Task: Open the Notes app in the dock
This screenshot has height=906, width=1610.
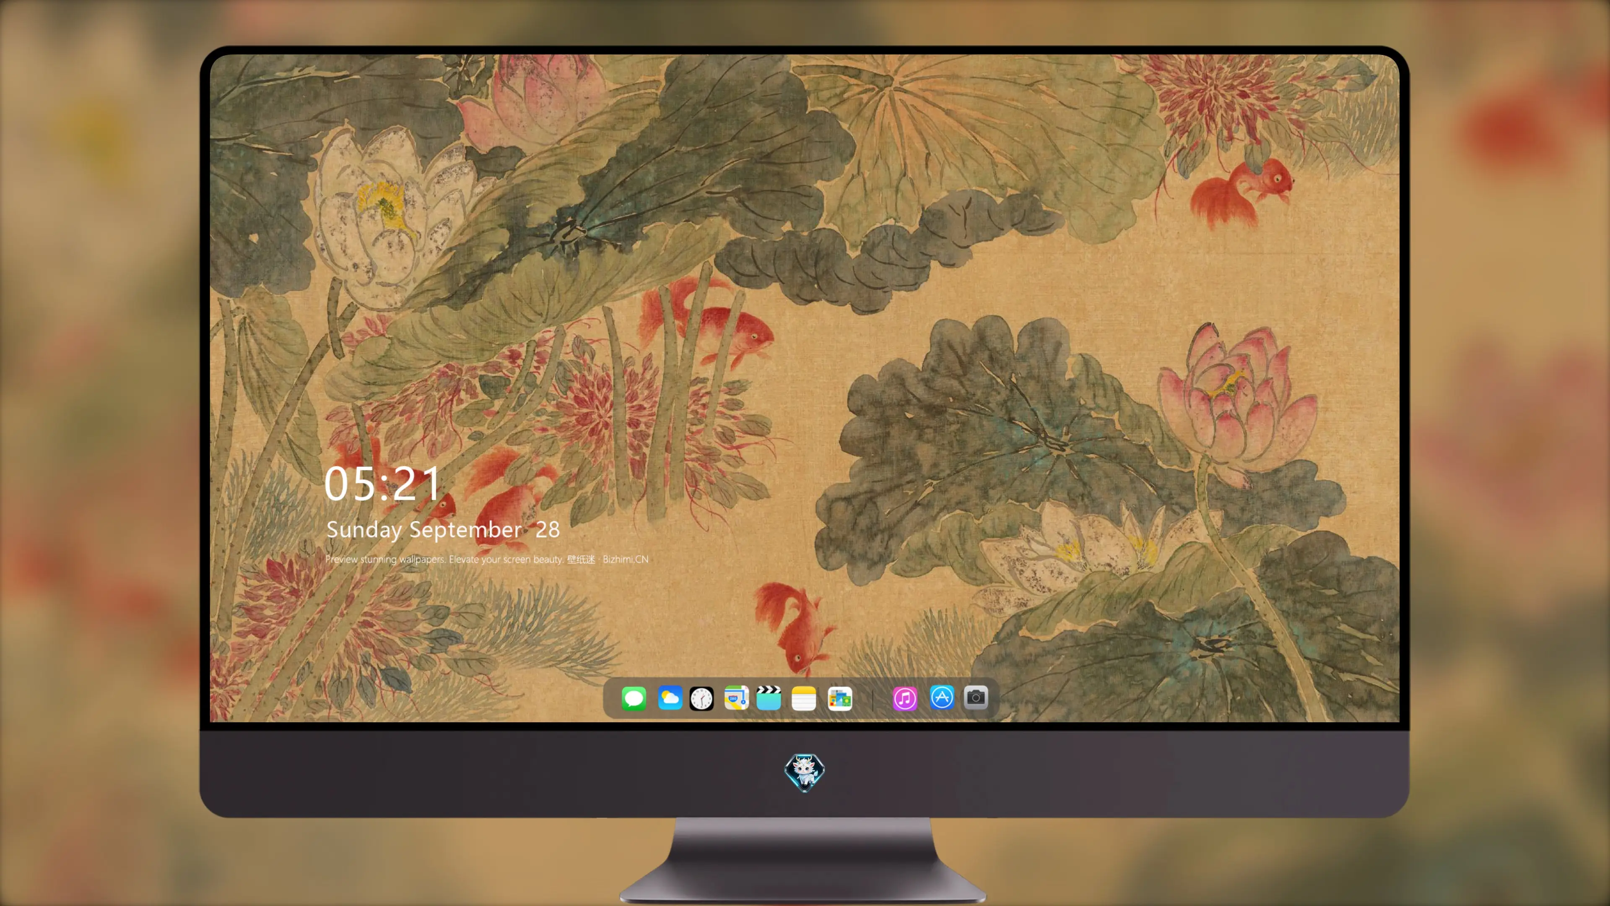Action: (804, 698)
